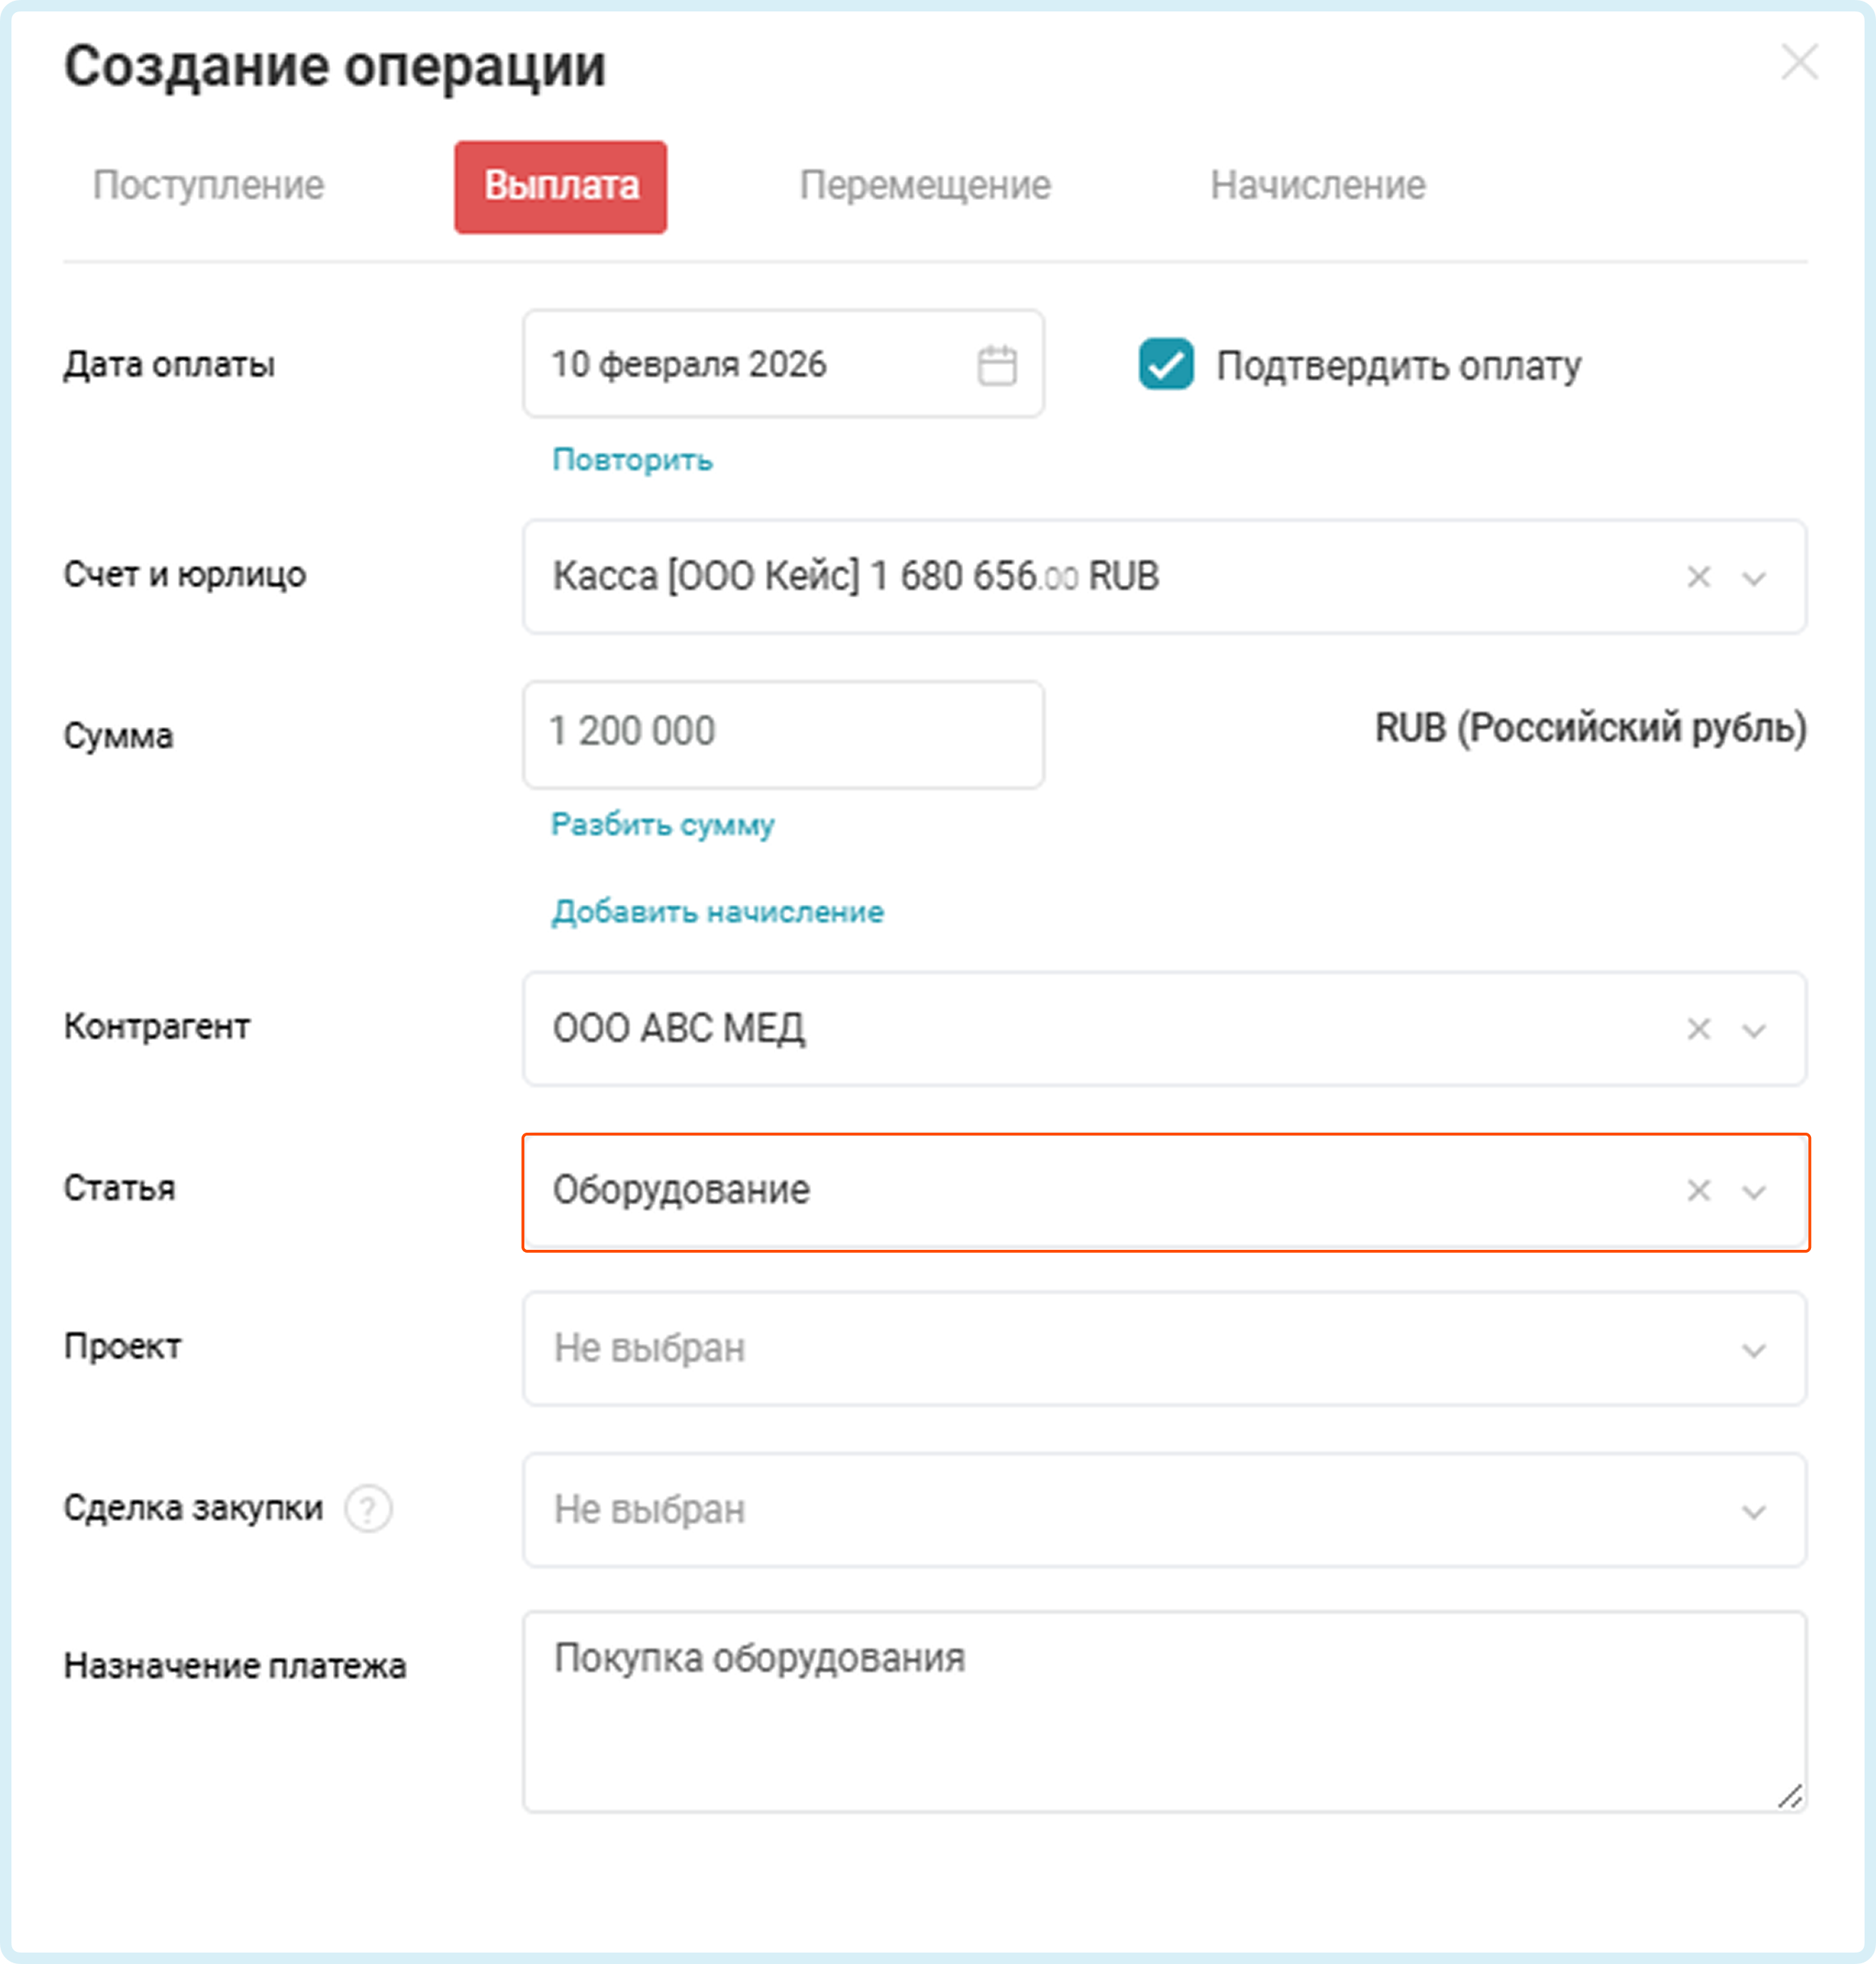Viewport: 1876px width, 1964px height.
Task: Click the resize handle of payment purpose textarea
Action: pos(1789,1796)
